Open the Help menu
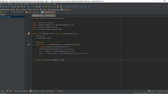 [55, 4]
